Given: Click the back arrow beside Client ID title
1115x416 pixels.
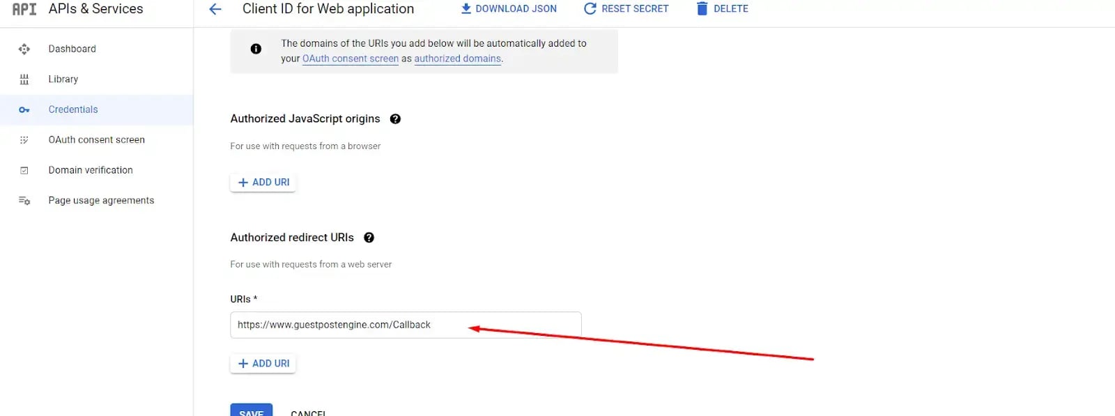Looking at the screenshot, I should [x=215, y=9].
